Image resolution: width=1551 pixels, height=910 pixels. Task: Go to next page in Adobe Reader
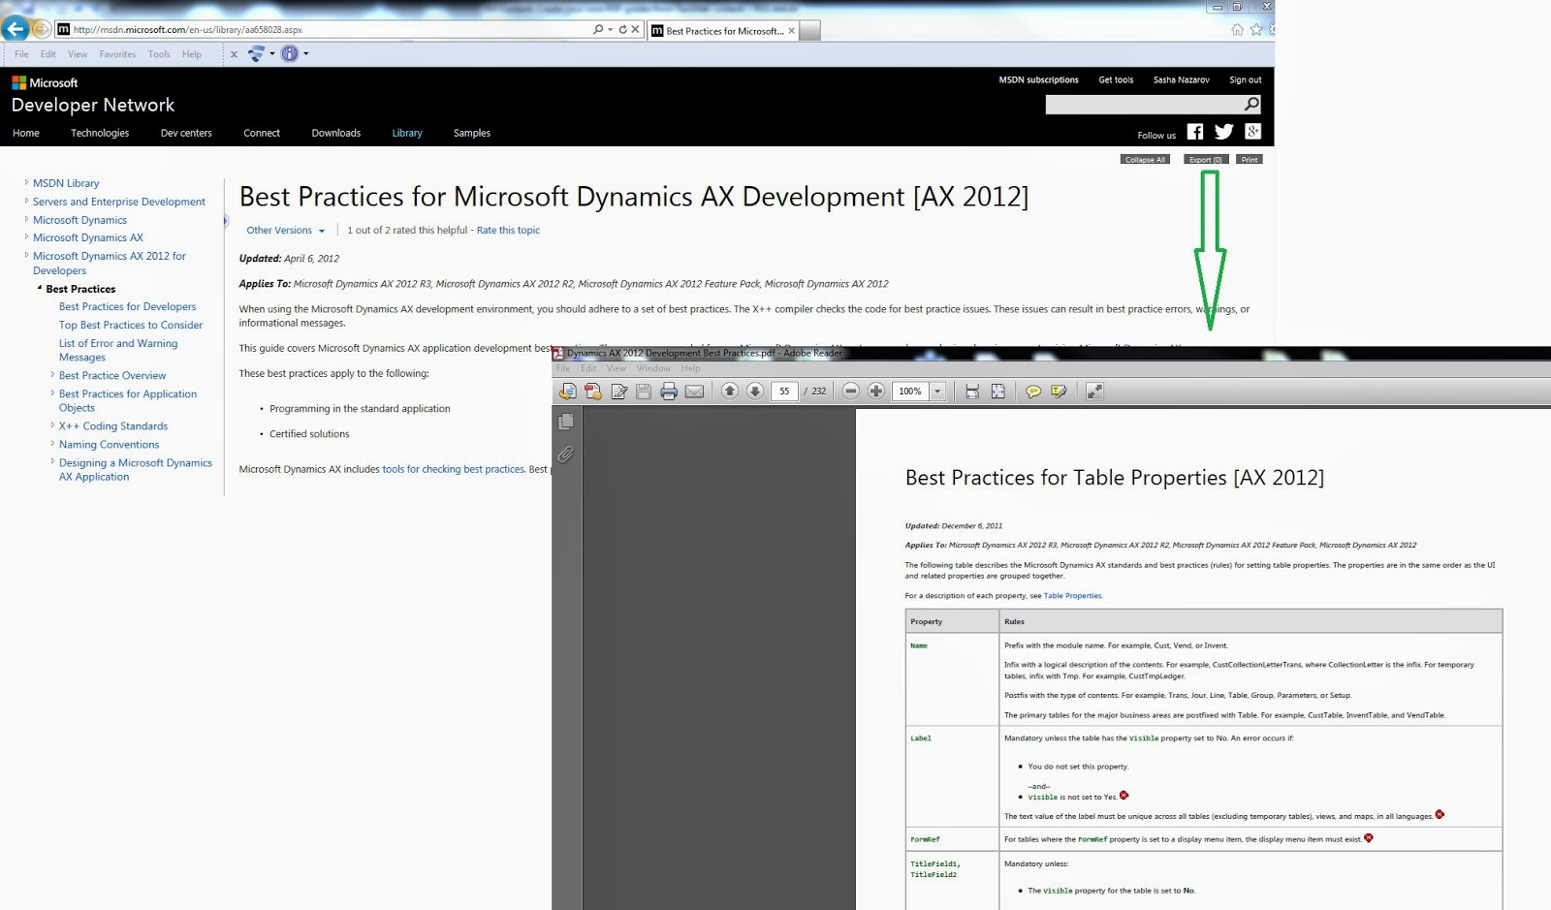(x=755, y=392)
